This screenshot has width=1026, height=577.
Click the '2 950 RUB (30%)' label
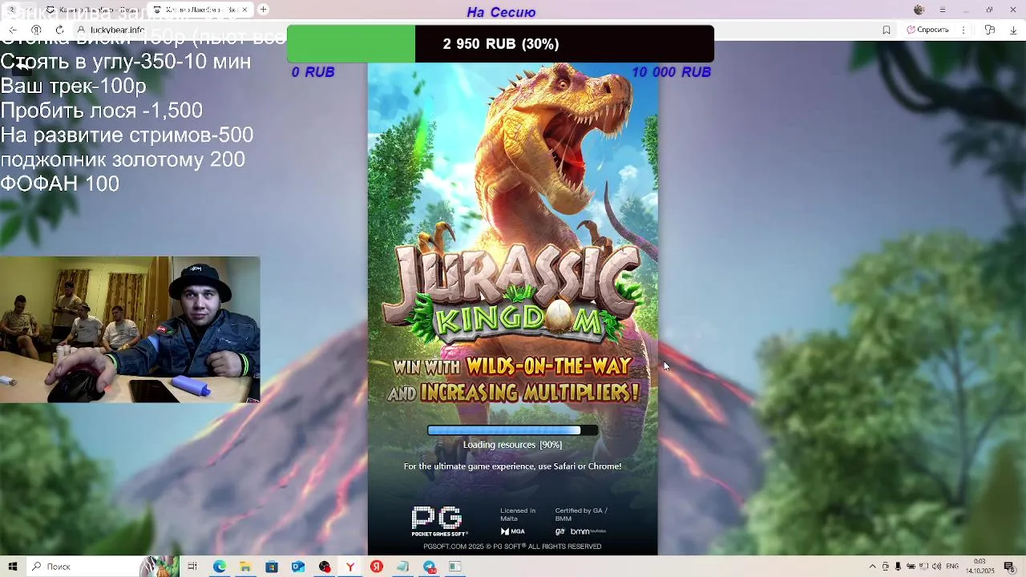point(501,44)
